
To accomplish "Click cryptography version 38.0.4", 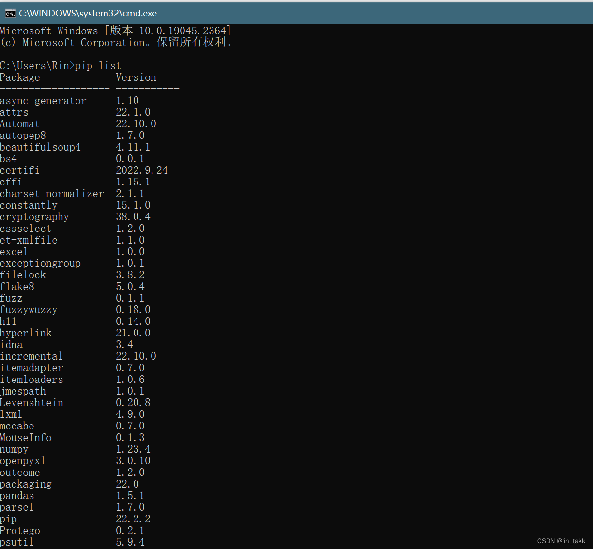I will click(133, 217).
